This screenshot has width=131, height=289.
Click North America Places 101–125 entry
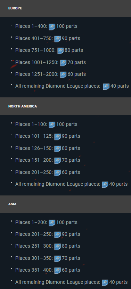click(48, 136)
